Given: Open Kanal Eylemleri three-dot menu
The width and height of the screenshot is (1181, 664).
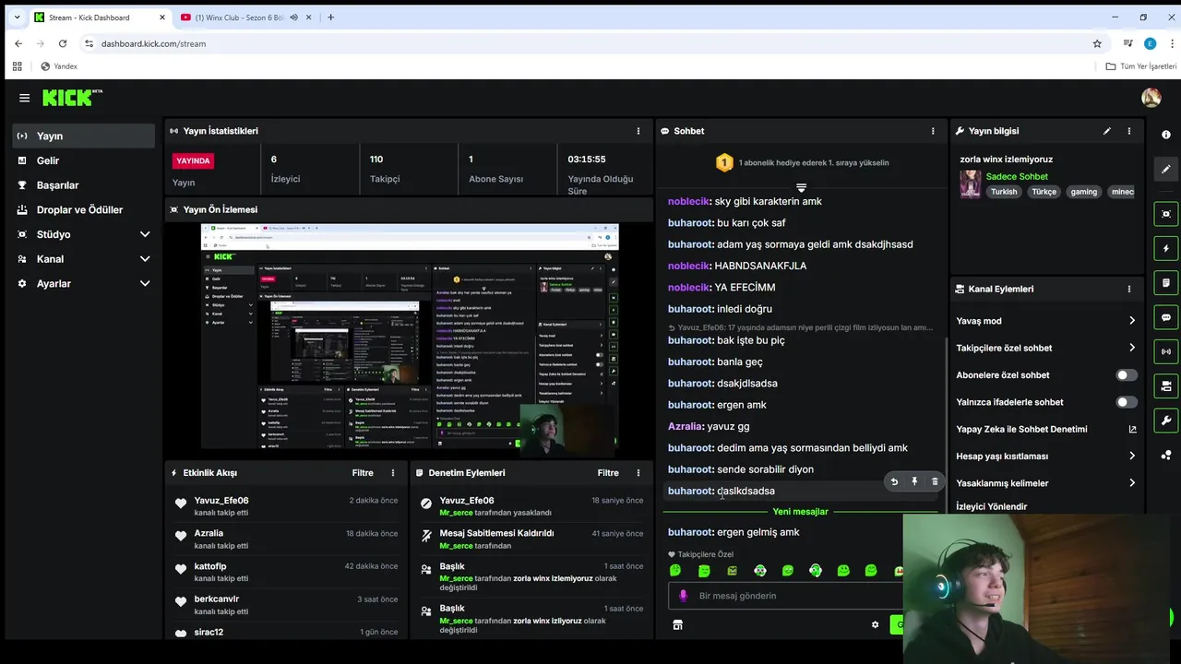Looking at the screenshot, I should click(x=1128, y=289).
